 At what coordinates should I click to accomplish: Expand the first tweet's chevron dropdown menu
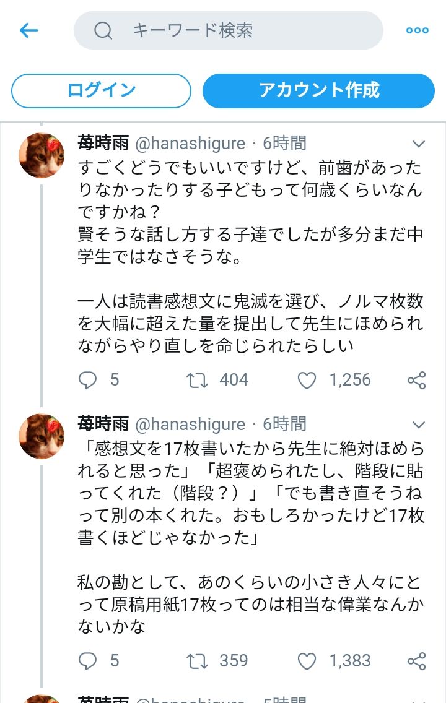pos(418,144)
